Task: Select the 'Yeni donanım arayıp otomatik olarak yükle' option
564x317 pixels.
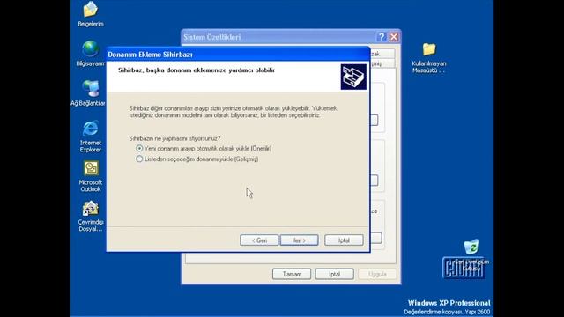Action: coord(204,149)
